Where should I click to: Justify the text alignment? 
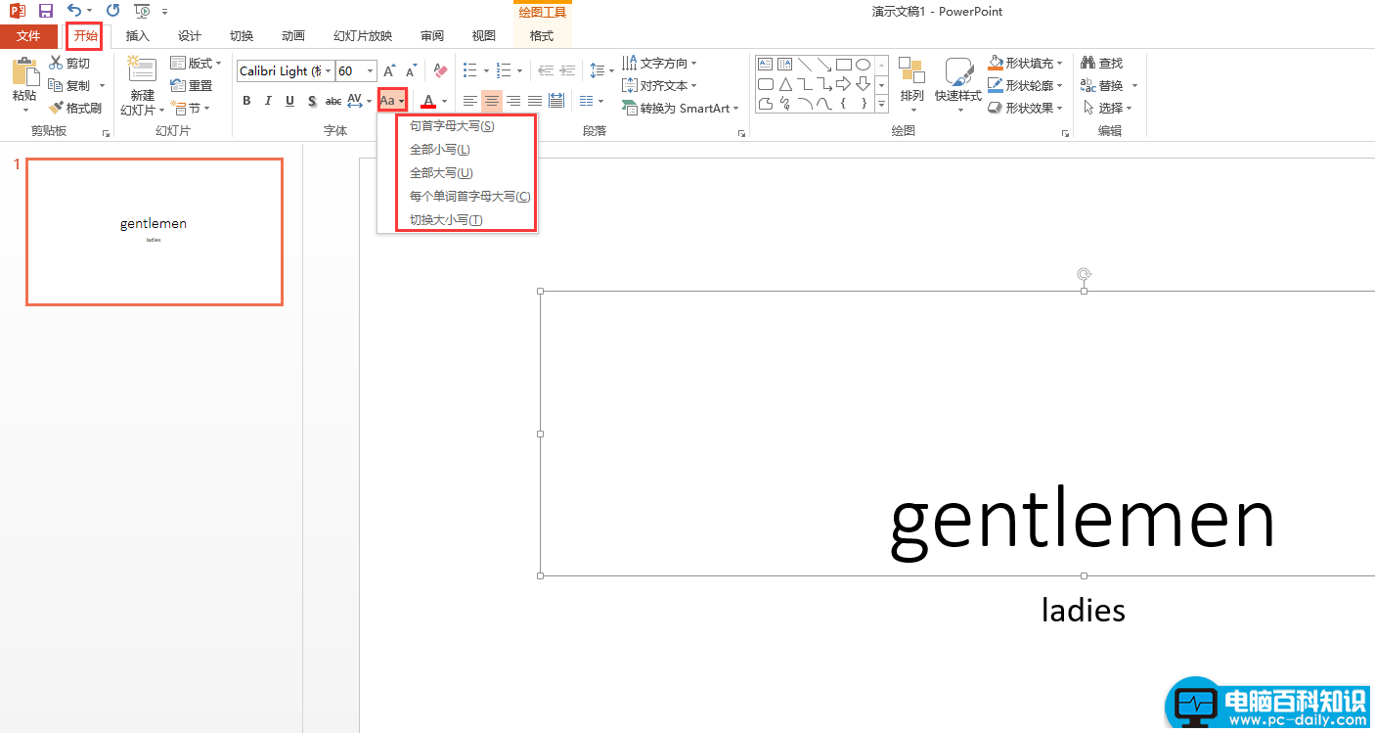[535, 101]
